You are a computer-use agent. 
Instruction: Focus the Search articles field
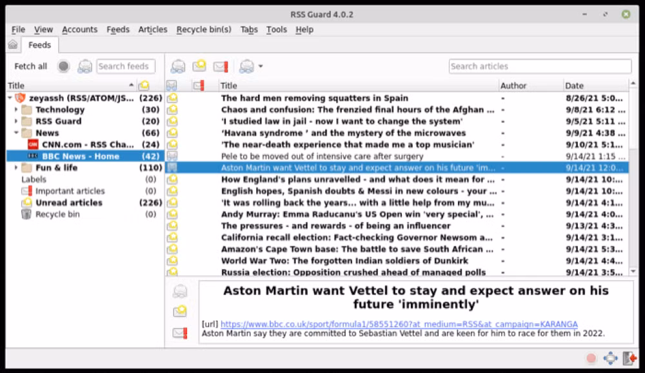click(x=540, y=66)
